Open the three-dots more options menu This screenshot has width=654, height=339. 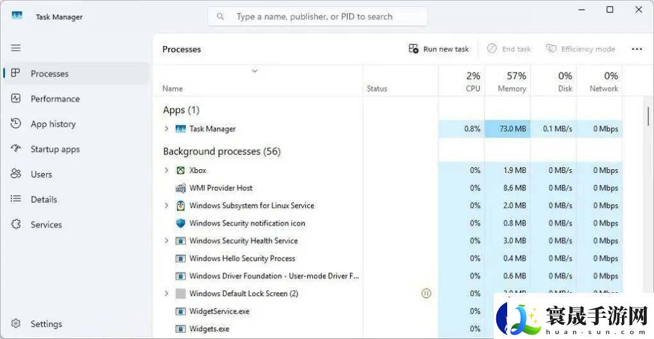pos(637,49)
